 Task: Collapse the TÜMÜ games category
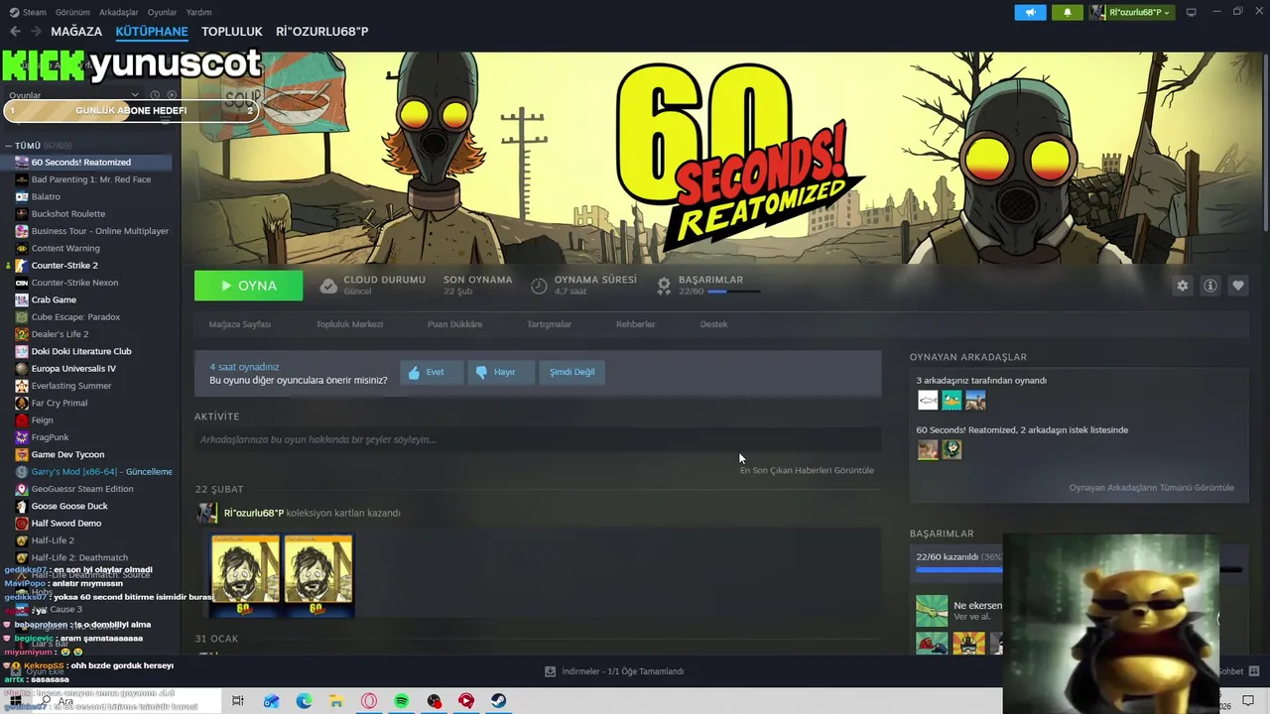(9, 146)
